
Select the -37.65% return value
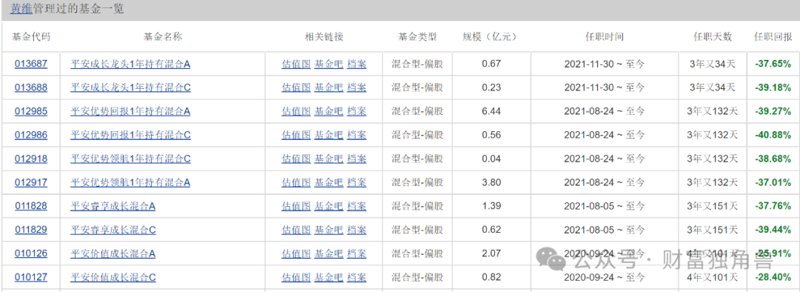[773, 64]
